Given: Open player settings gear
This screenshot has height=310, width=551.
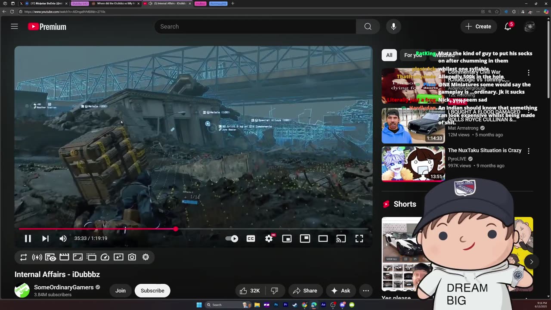Looking at the screenshot, I should (x=269, y=239).
